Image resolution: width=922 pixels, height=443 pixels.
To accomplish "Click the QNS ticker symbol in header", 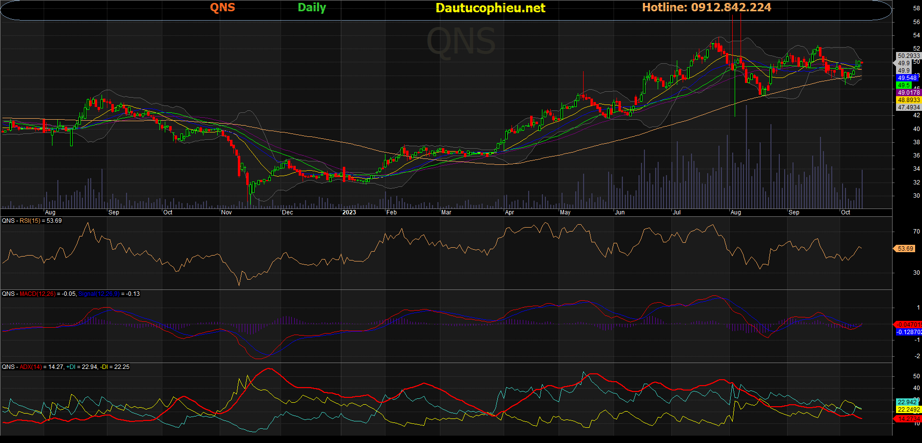I will pyautogui.click(x=222, y=7).
